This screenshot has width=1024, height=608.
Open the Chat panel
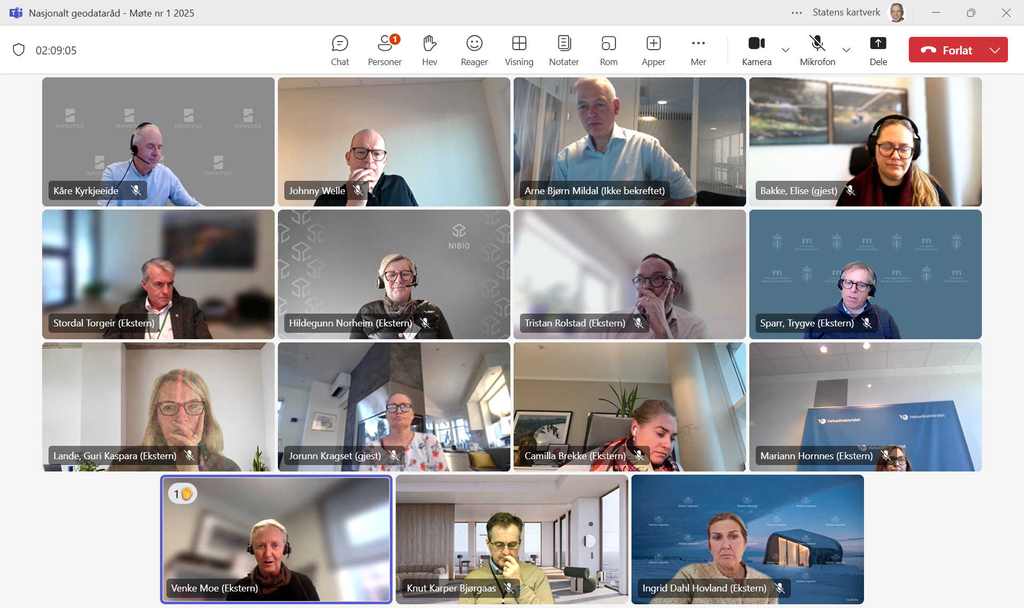pos(340,50)
